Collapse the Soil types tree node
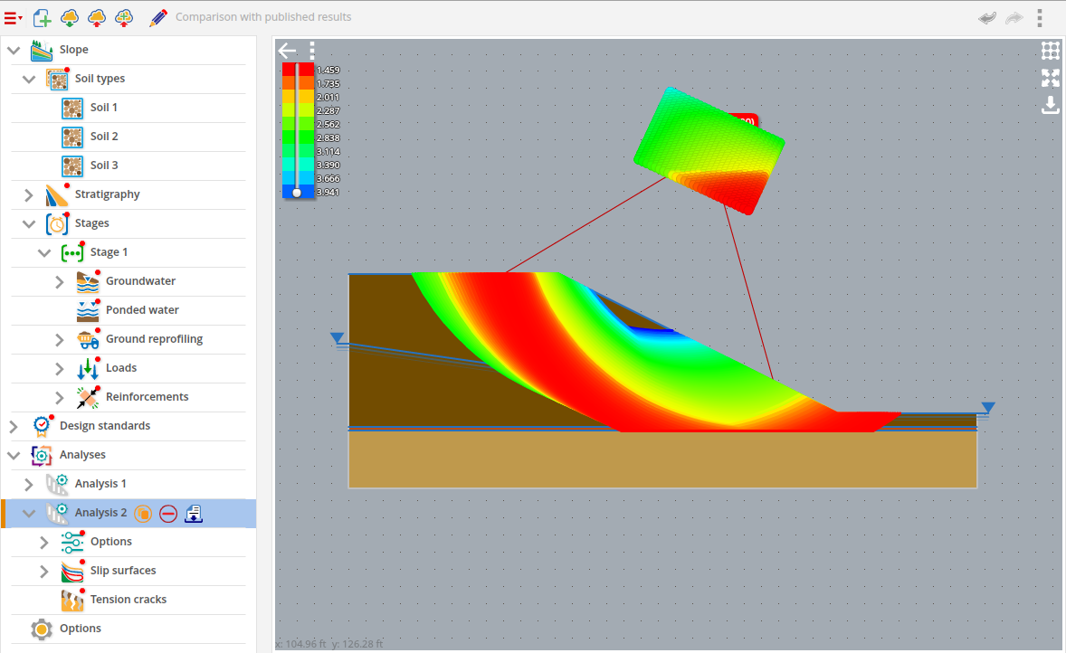Viewport: 1066px width, 653px height. click(x=29, y=79)
